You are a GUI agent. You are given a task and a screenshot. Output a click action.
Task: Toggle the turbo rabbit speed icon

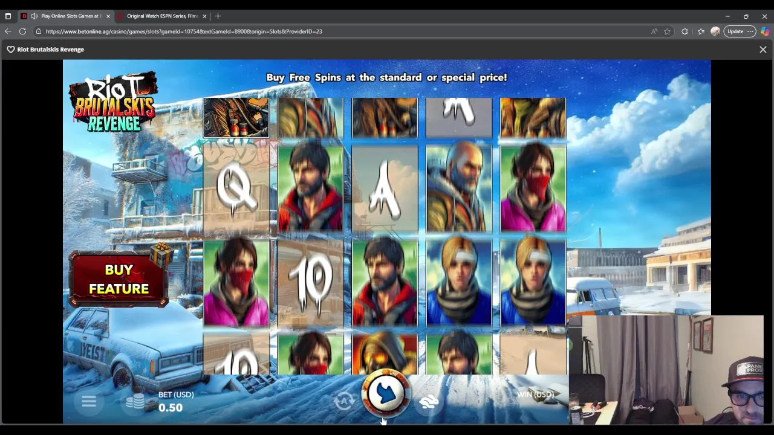[x=428, y=401]
